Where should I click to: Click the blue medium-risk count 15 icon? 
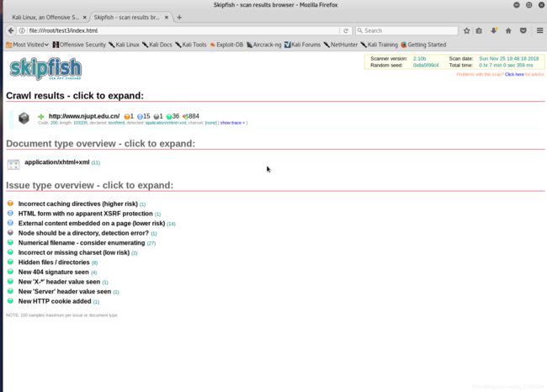[140, 116]
